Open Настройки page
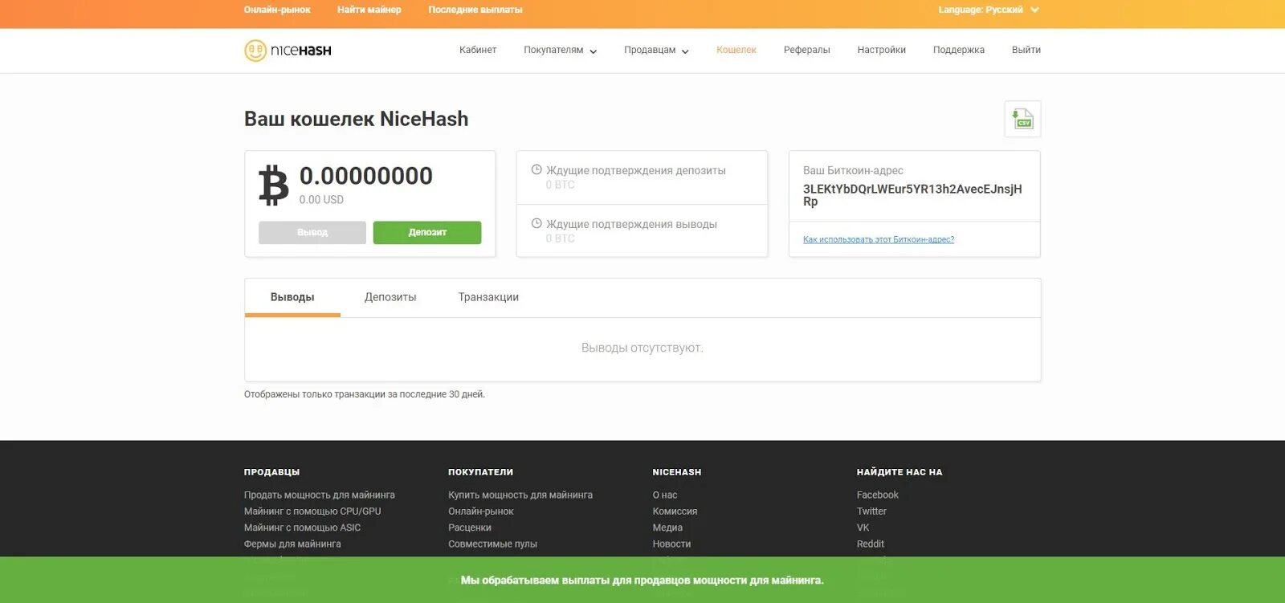The width and height of the screenshot is (1285, 603). (x=882, y=50)
